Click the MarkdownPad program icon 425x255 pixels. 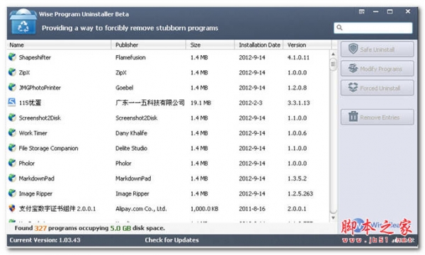coord(12,178)
